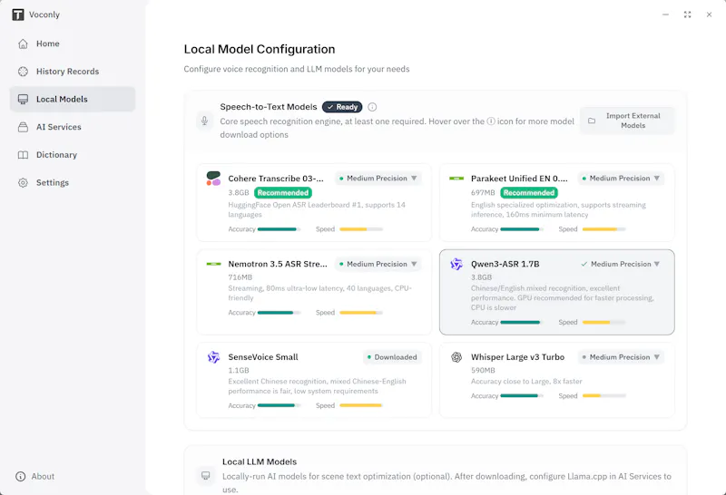Click the SenseVoice Small logo icon
The image size is (726, 495).
click(x=213, y=357)
